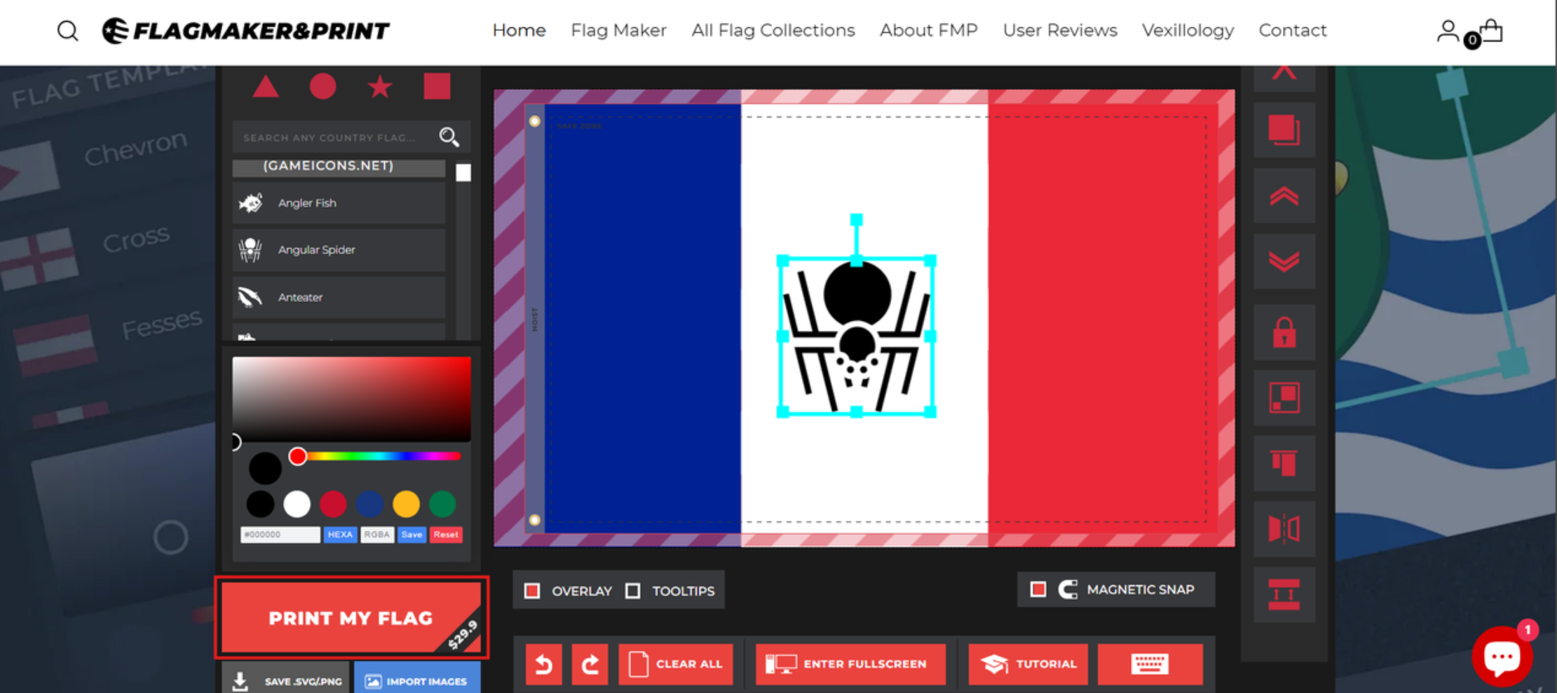Undo the last flag edit
This screenshot has height=693, width=1557.
pos(543,664)
